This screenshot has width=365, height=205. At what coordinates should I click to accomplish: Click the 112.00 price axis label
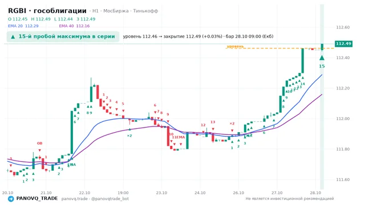click(343, 118)
